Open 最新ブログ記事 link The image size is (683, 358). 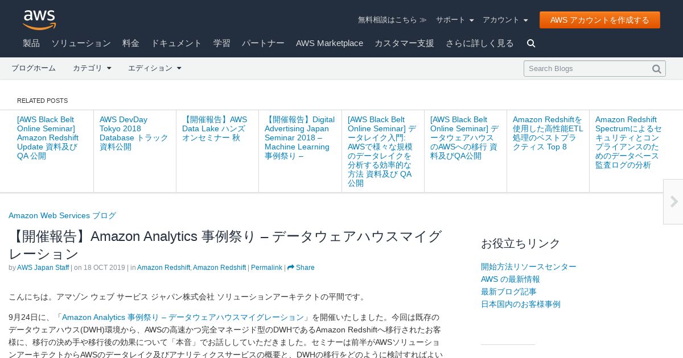(x=509, y=292)
